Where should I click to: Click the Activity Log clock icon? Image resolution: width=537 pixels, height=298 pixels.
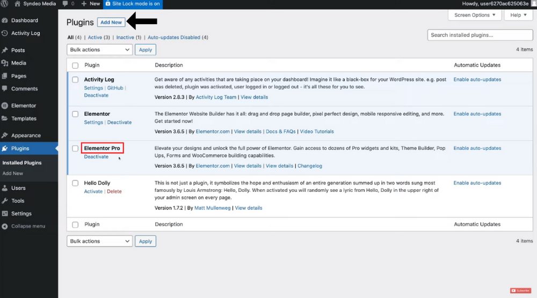(5, 33)
